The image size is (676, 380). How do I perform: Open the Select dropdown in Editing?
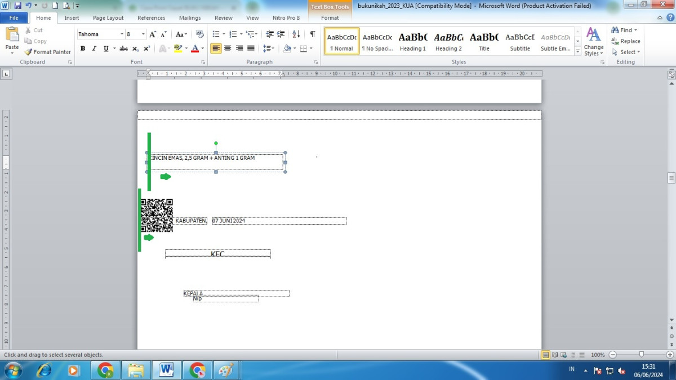(626, 52)
